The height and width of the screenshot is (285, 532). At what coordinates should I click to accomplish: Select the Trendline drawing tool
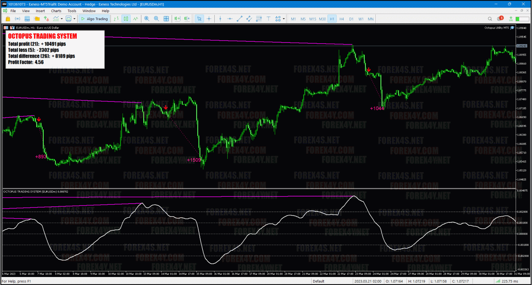click(239, 18)
